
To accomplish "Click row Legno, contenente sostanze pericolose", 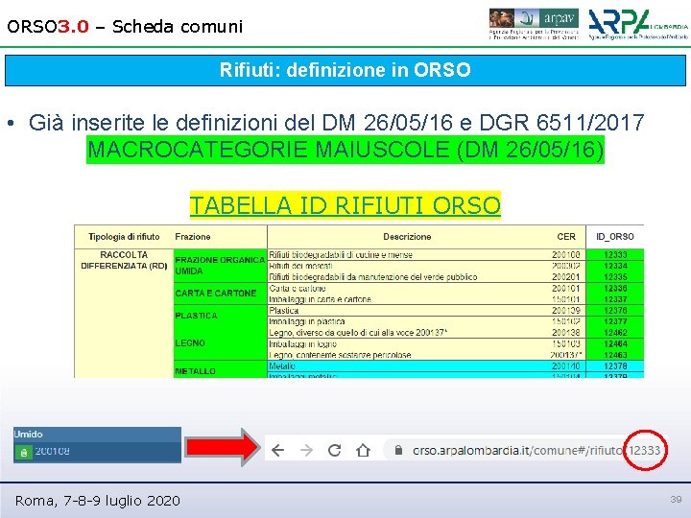I will point(426,355).
